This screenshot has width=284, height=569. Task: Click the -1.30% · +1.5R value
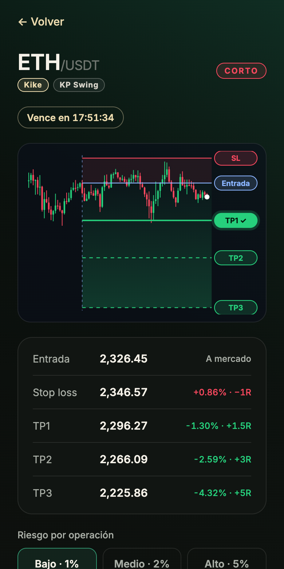tap(218, 426)
